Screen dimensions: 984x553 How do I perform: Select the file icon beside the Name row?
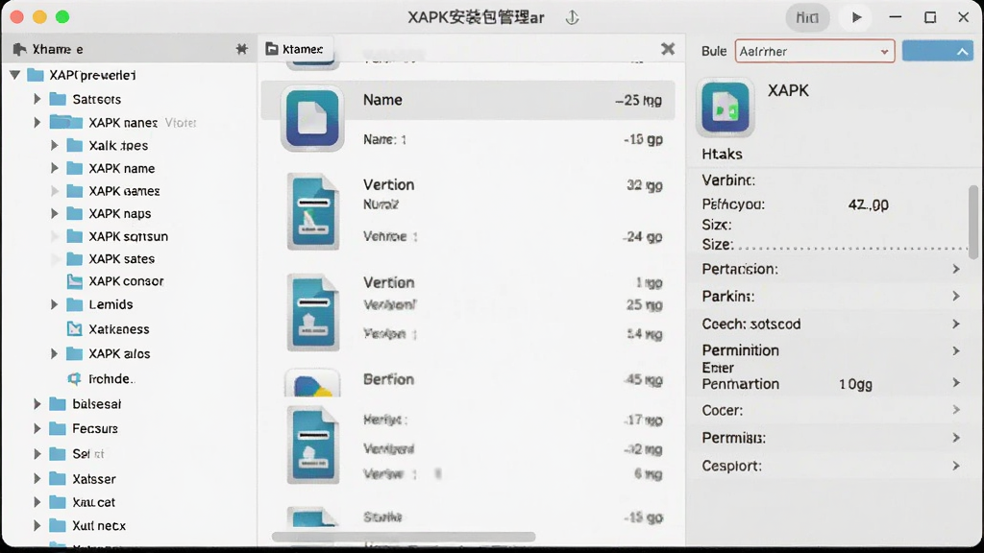click(312, 118)
